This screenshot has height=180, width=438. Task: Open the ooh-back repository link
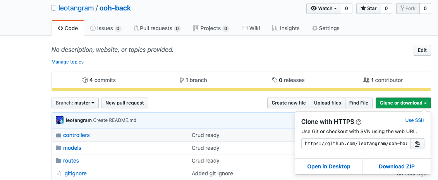click(x=115, y=8)
